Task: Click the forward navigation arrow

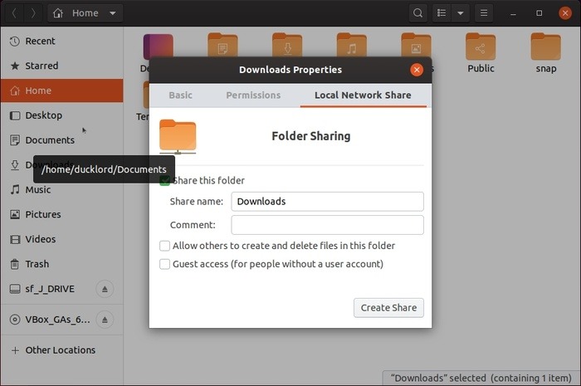Action: pos(33,13)
